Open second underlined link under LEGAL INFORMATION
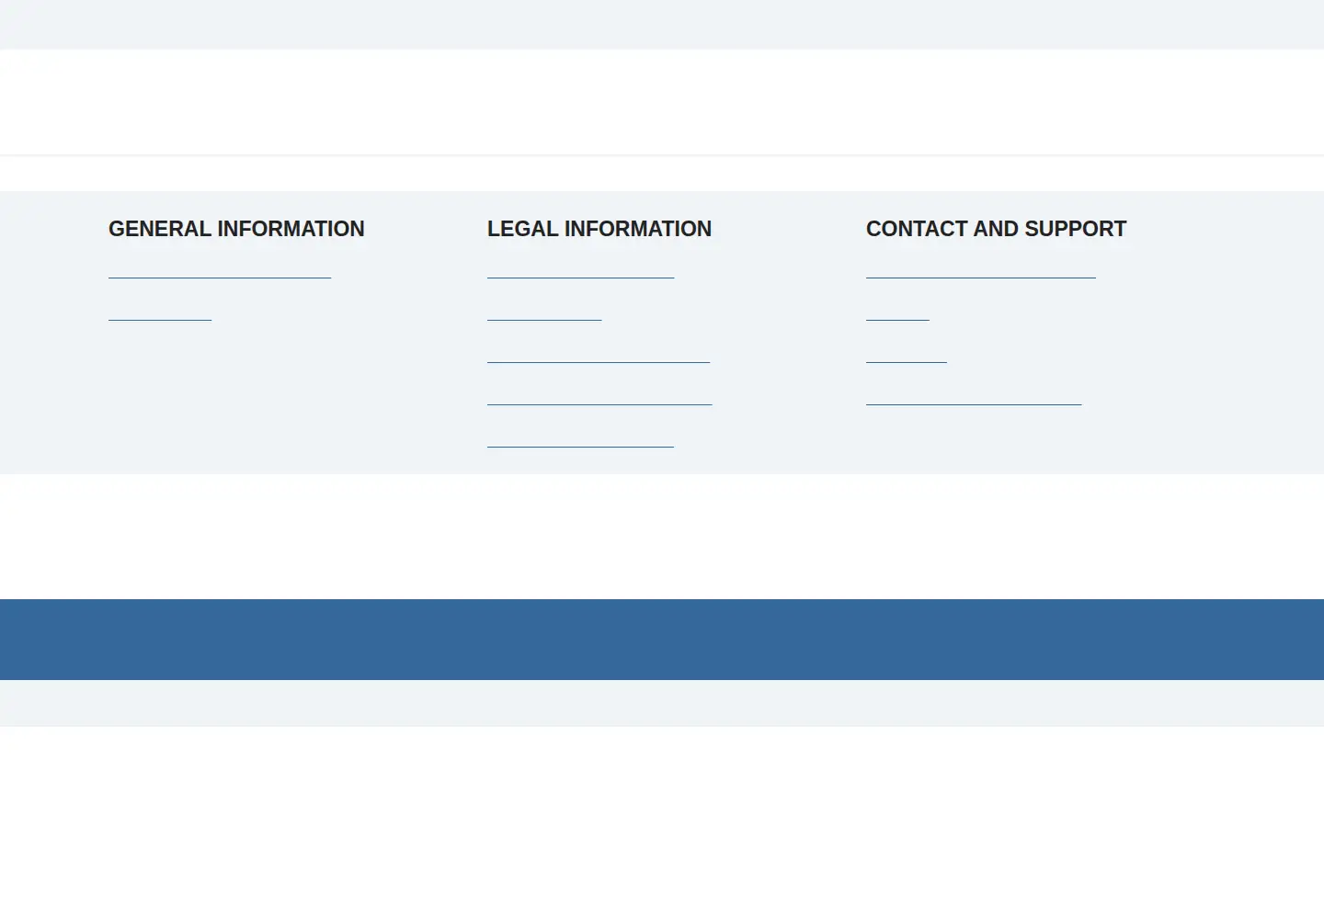This screenshot has height=919, width=1324. pos(544,311)
